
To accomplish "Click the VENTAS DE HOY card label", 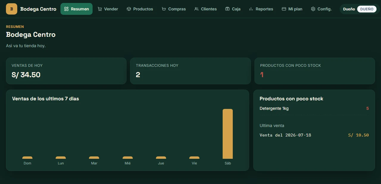I will point(27,65).
